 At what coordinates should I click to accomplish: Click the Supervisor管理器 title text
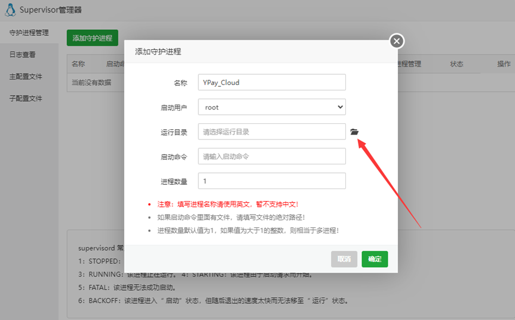point(51,10)
